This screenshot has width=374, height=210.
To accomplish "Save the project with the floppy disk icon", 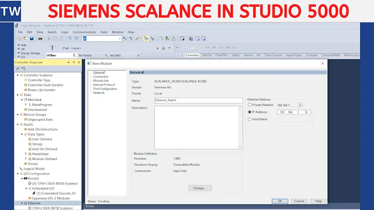I will 32,38.
